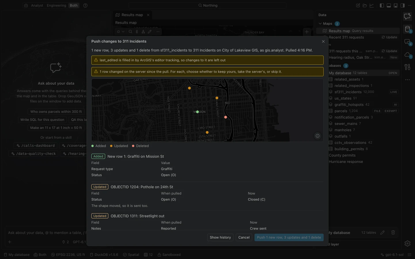
Task: Open the map shape tool dropdown
Action: pyautogui.click(x=120, y=32)
